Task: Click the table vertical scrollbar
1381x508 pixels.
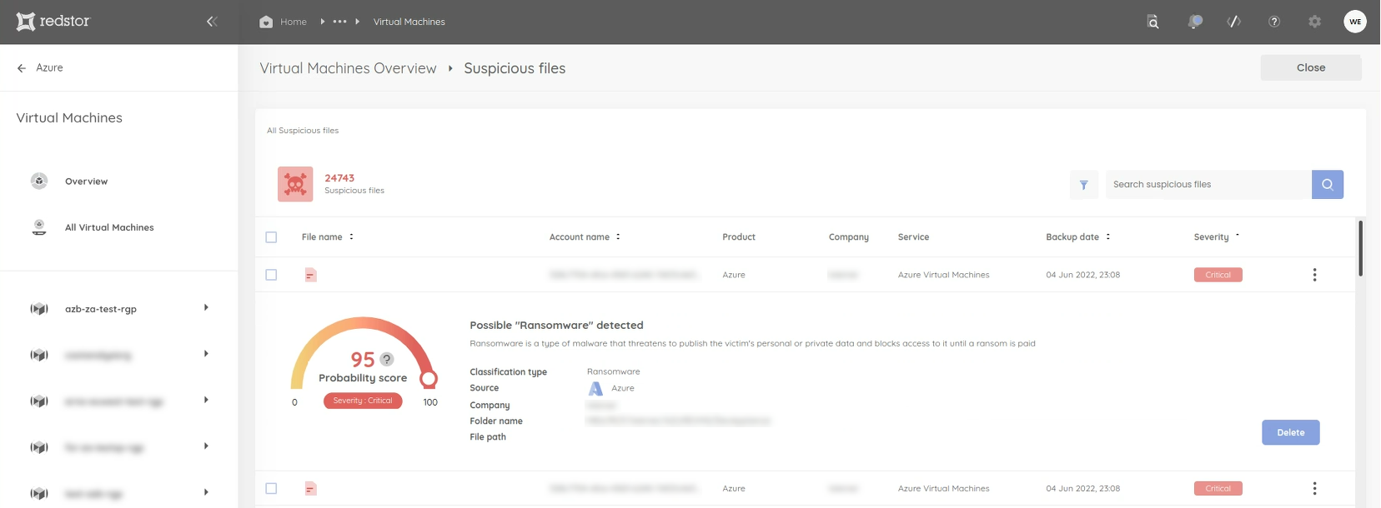Action: (1361, 248)
